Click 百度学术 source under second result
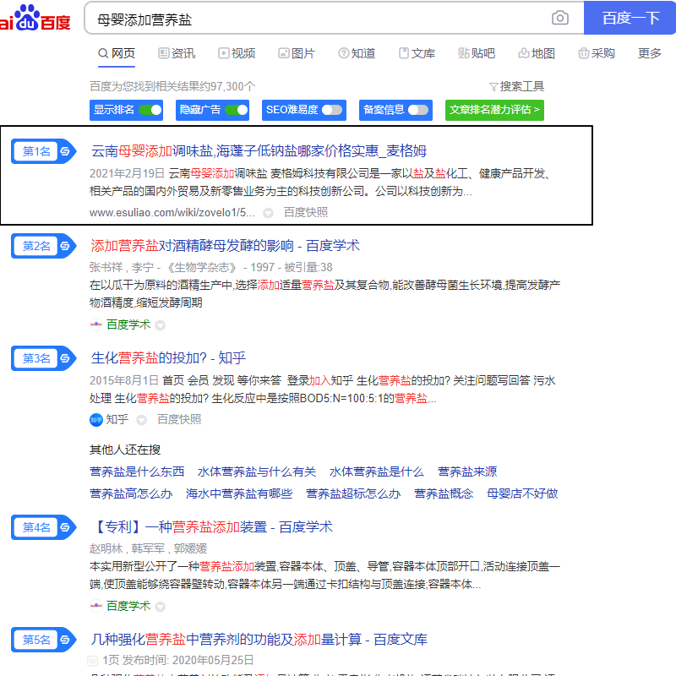This screenshot has height=676, width=676. click(x=128, y=324)
